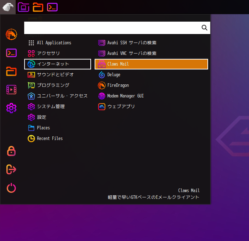Launch Deluge torrent client
Screen dimensions: 249x241
(x=151, y=74)
